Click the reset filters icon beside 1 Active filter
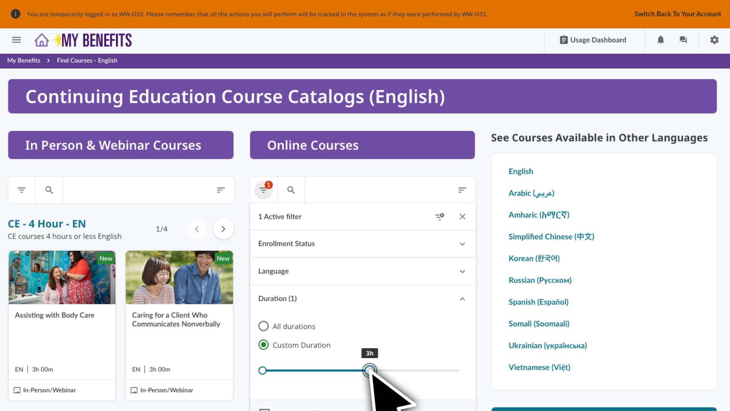The width and height of the screenshot is (730, 411). click(x=440, y=217)
